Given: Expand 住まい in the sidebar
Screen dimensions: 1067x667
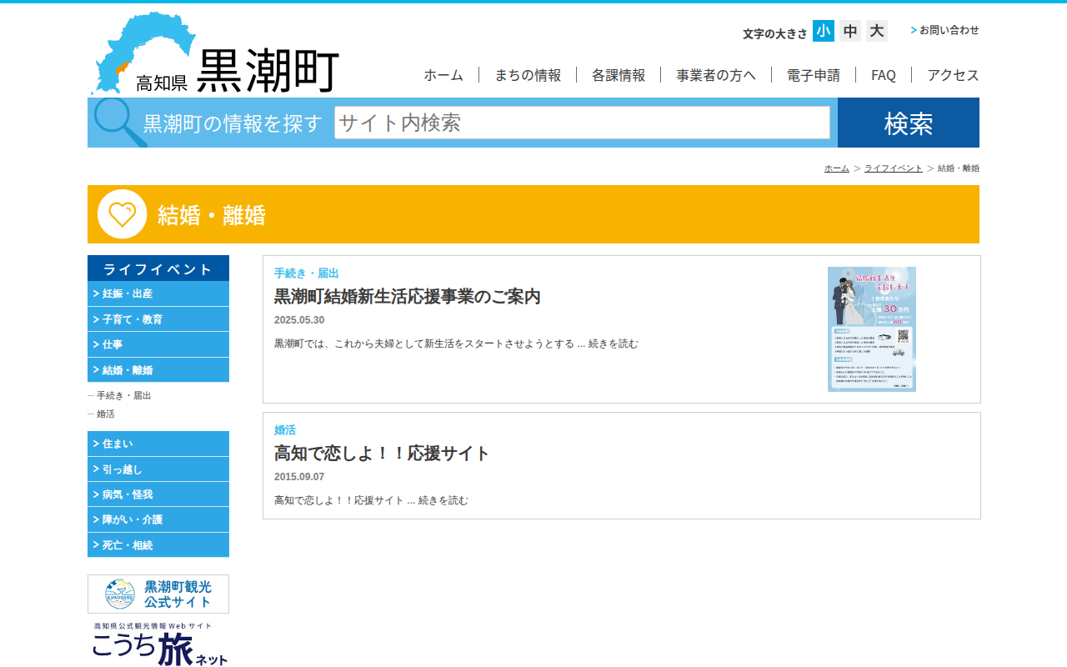Looking at the screenshot, I should (x=158, y=444).
